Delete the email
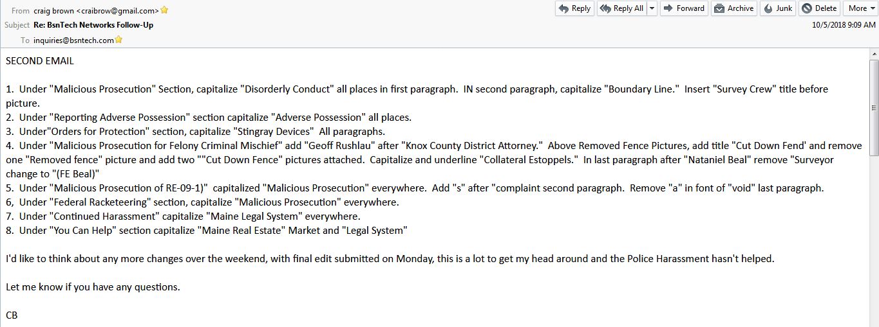The height and width of the screenshot is (327, 879). pos(819,8)
